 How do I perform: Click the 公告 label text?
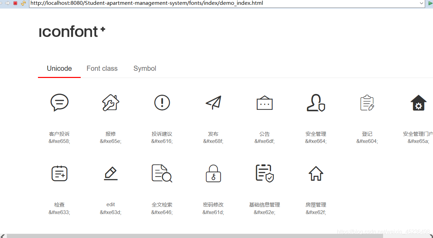[x=265, y=134]
